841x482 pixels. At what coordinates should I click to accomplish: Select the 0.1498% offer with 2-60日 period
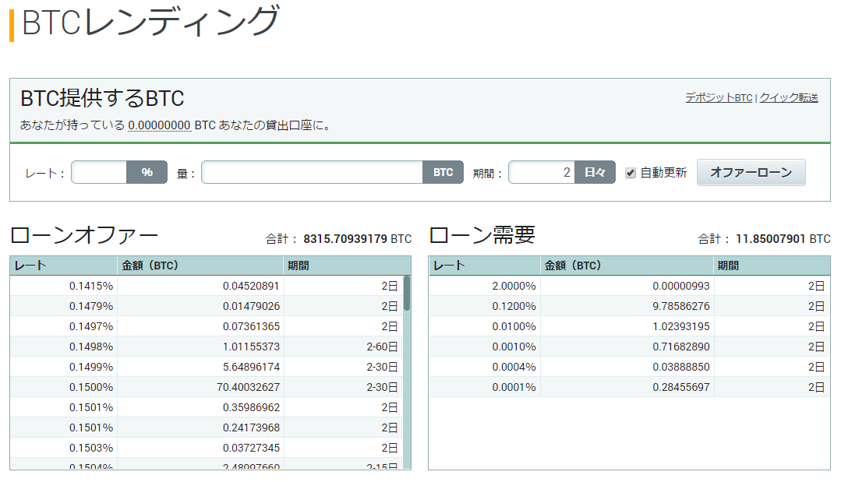coord(206,347)
